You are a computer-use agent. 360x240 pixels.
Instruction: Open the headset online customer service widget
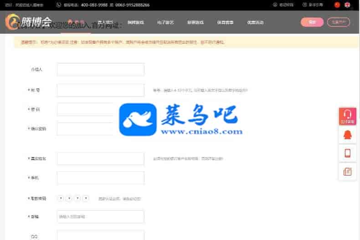pos(348,116)
